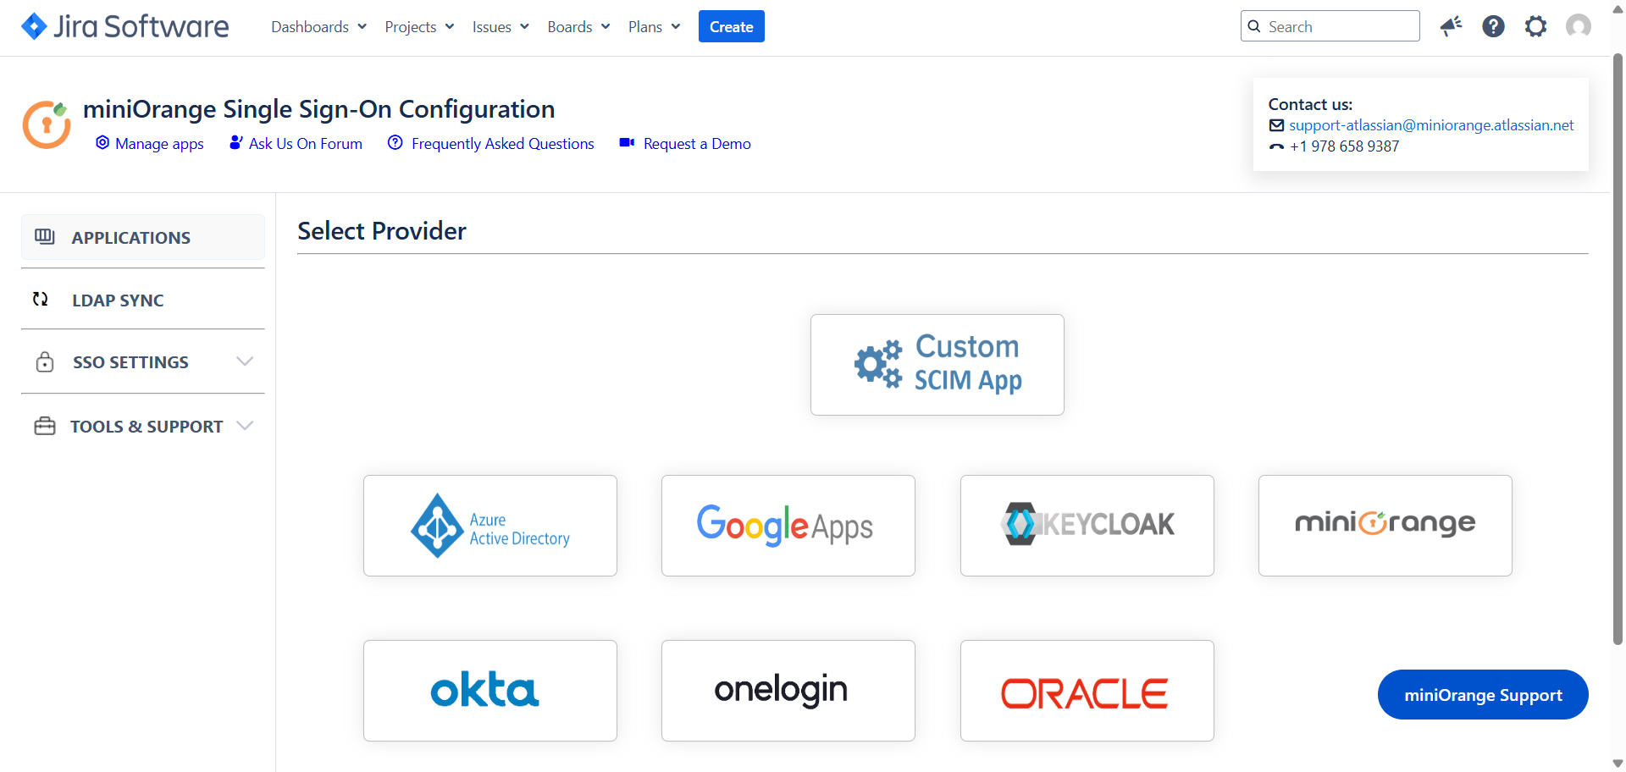Open the Frequently Asked Questions link

coord(502,144)
